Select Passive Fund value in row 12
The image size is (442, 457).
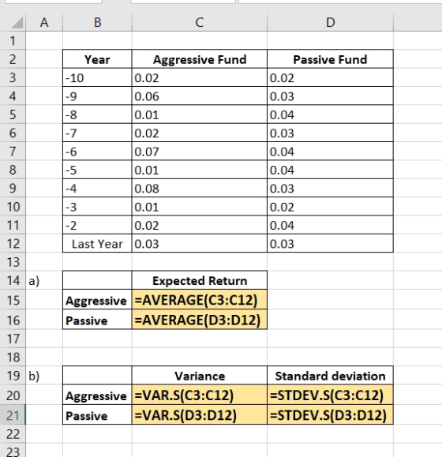pyautogui.click(x=330, y=243)
